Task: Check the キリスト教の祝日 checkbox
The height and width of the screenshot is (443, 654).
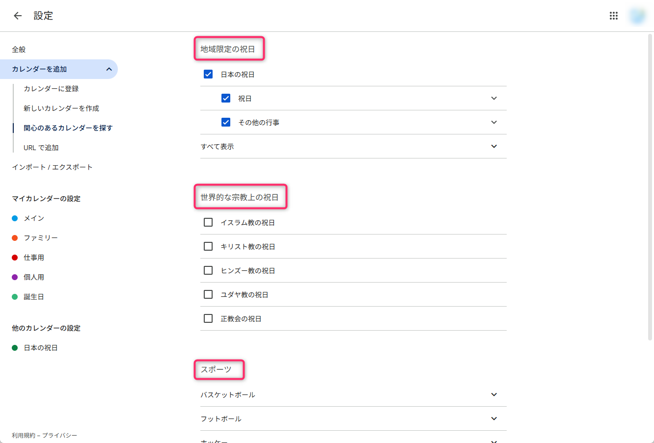Action: pos(208,246)
